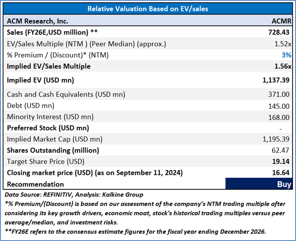The height and width of the screenshot is (241, 296).
Task: Select the 'Implied EV/Sales Multiple' label
Action: tap(49, 66)
